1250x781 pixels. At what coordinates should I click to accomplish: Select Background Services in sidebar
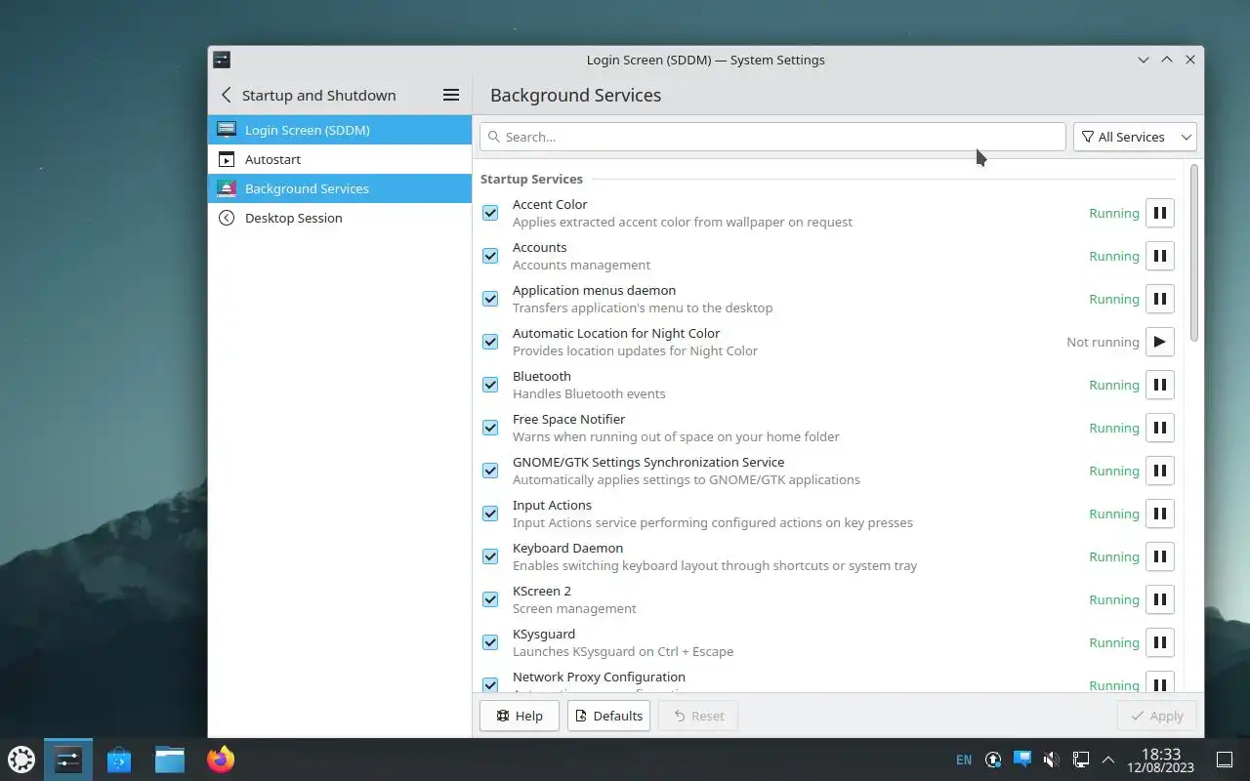(340, 188)
